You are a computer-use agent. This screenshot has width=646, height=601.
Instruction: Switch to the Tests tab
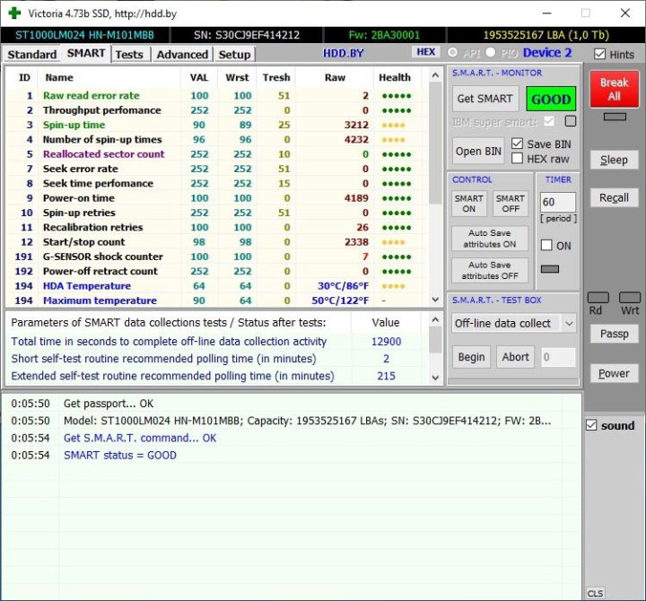[129, 54]
